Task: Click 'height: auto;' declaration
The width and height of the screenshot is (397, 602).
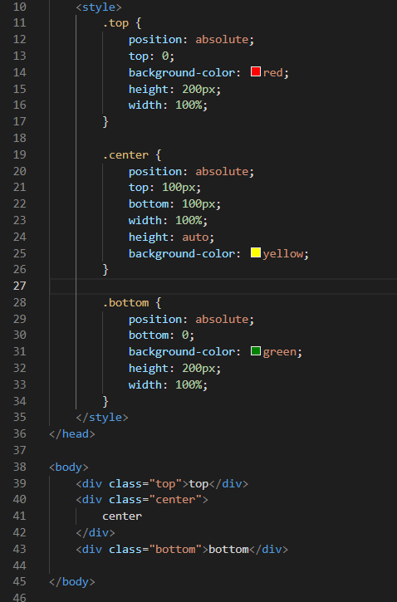Action: tap(171, 237)
